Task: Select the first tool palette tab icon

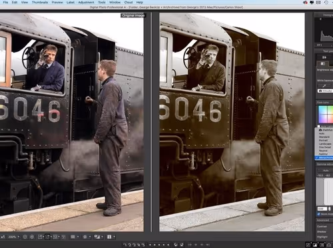Action: (323, 64)
